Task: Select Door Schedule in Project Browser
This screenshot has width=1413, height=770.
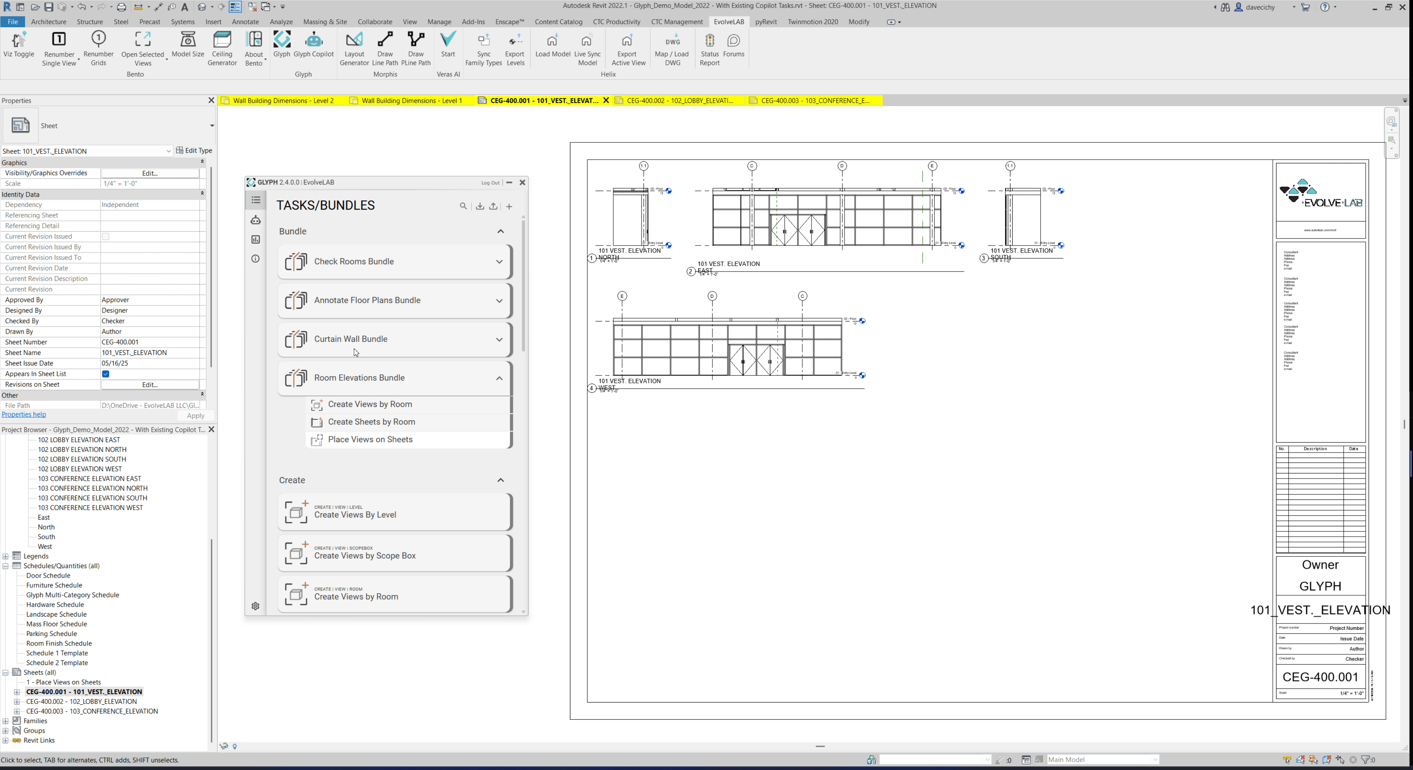Action: (48, 576)
